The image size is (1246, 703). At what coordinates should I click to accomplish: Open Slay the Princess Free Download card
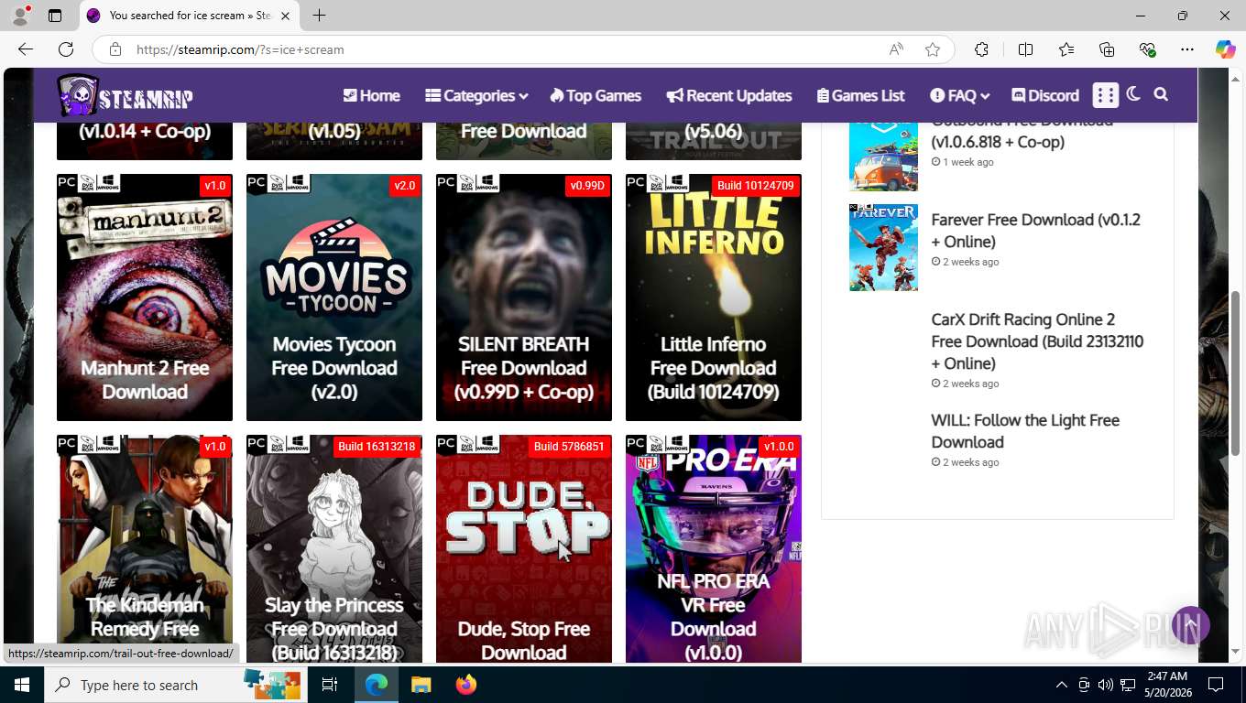point(334,549)
